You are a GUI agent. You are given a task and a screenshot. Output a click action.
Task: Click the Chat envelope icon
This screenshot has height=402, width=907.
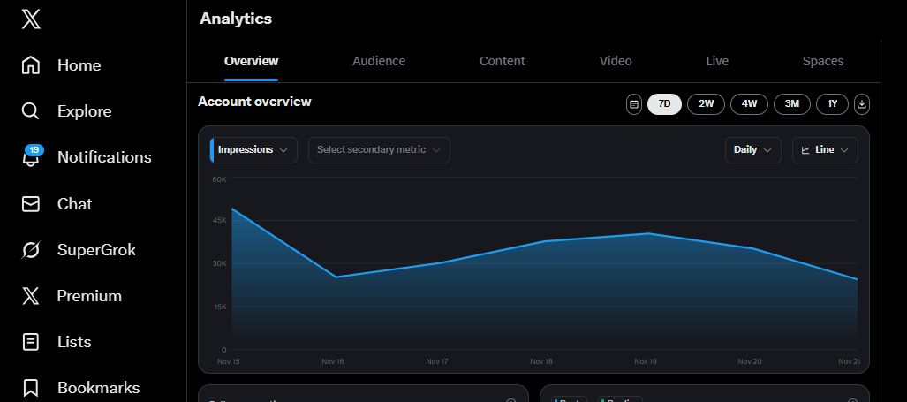pyautogui.click(x=31, y=203)
